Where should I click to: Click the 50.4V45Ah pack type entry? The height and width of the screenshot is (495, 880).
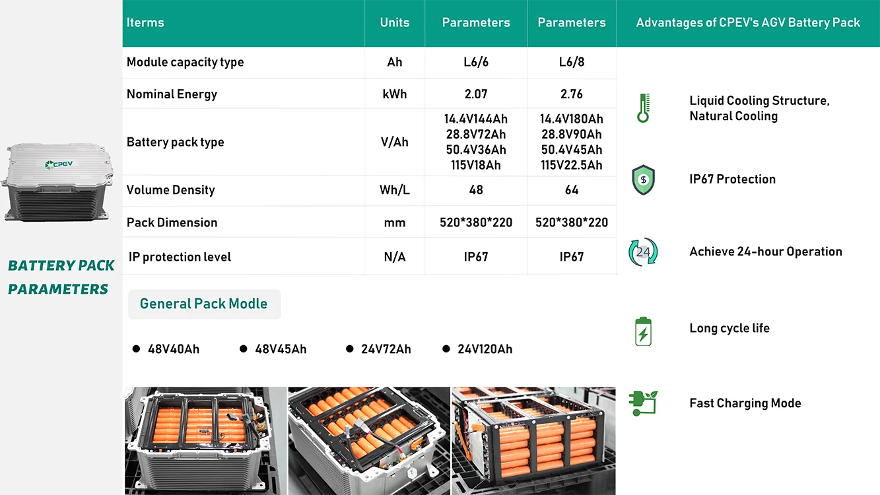pyautogui.click(x=572, y=150)
